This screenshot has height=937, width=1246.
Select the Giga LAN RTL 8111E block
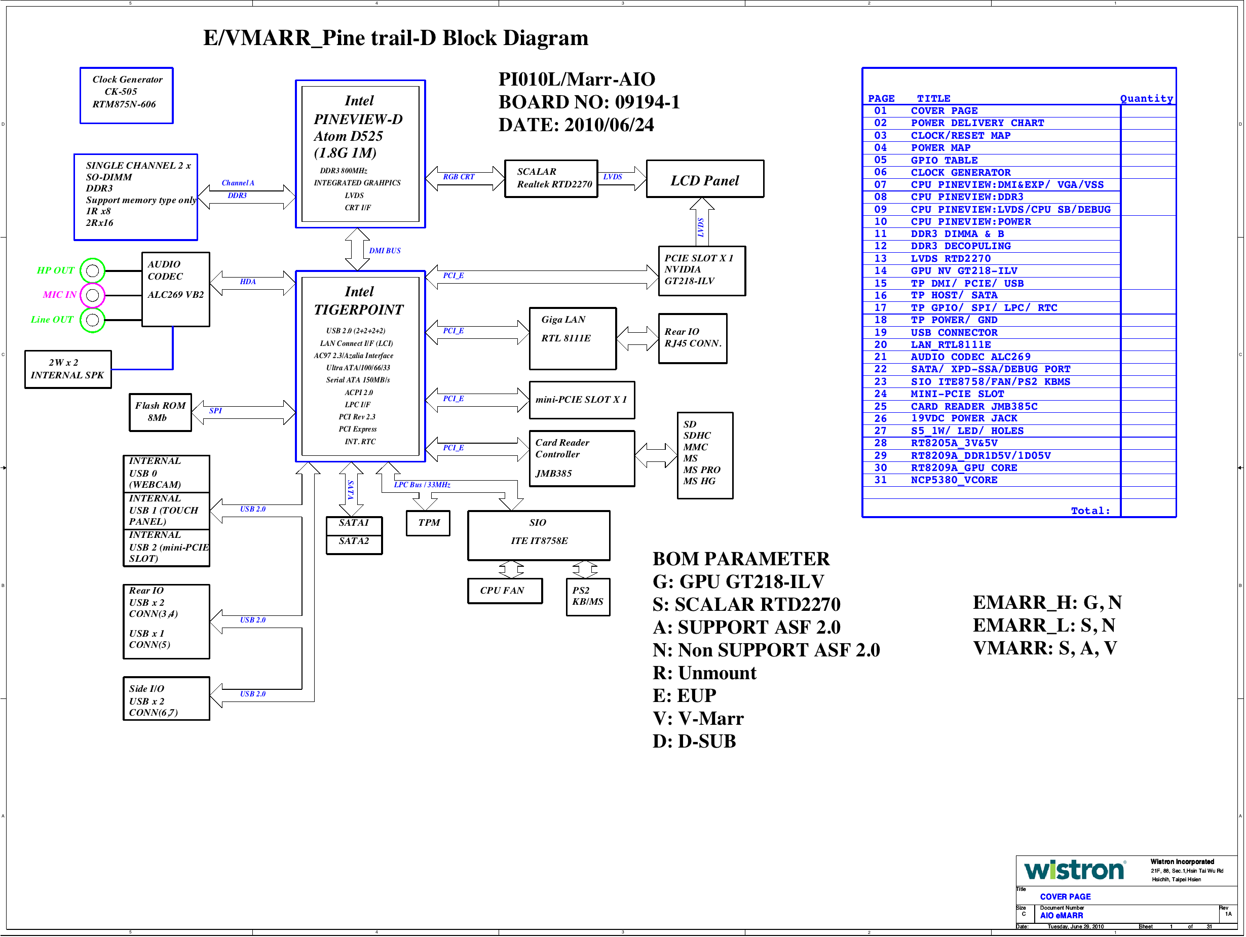pyautogui.click(x=573, y=338)
